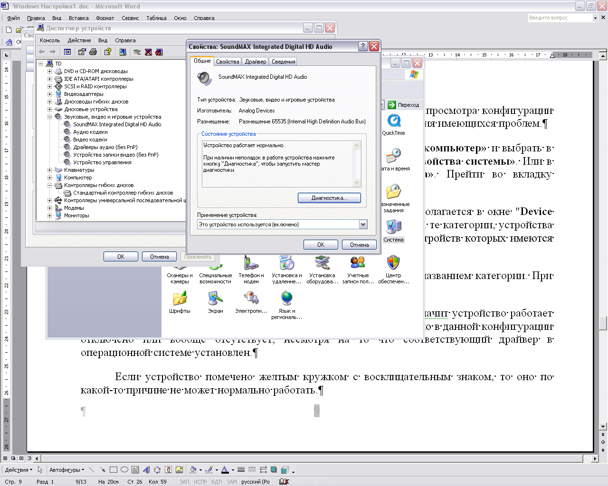Create new document icon in Word toolbar
Screen dimensions: 608x486
9,29
